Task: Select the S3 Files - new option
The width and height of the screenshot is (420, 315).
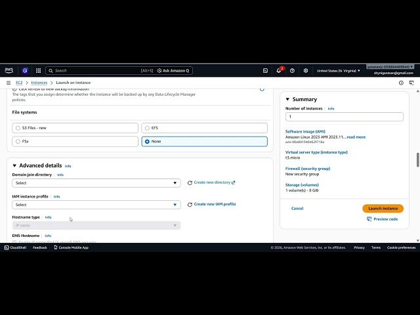Action: click(x=75, y=128)
